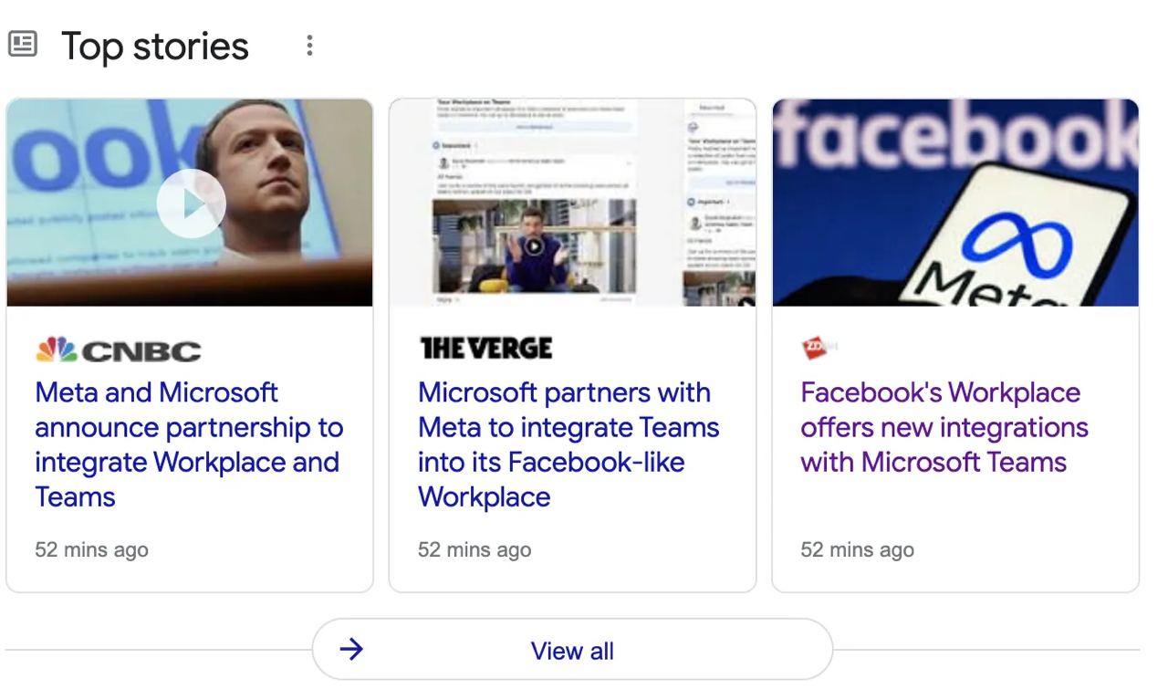Open CNBC headline about Meta and Microsoft partnership
The width and height of the screenshot is (1168, 689).
(189, 444)
